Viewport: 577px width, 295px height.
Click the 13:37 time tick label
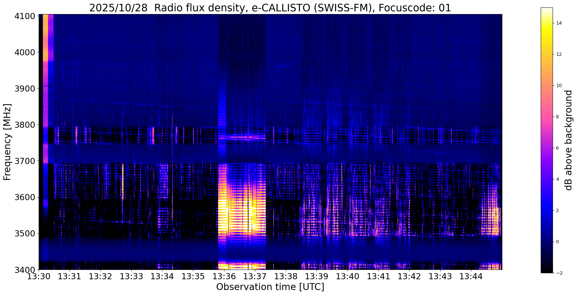[x=255, y=276]
